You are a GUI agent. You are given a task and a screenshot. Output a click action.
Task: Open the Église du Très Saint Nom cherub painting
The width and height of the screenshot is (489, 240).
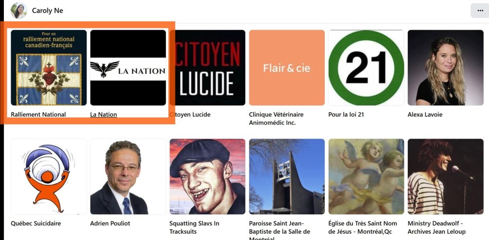click(x=366, y=177)
